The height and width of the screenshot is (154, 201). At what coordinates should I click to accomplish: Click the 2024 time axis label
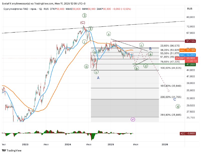[x=68, y=144]
